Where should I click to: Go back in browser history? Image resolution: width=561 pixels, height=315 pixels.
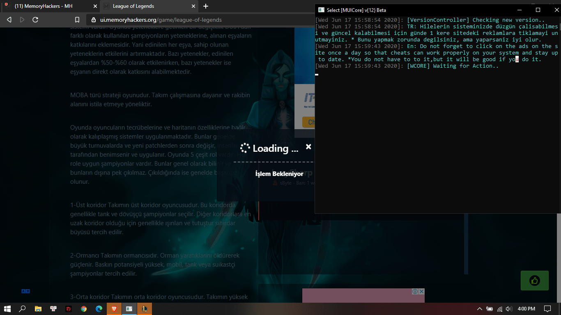9,20
